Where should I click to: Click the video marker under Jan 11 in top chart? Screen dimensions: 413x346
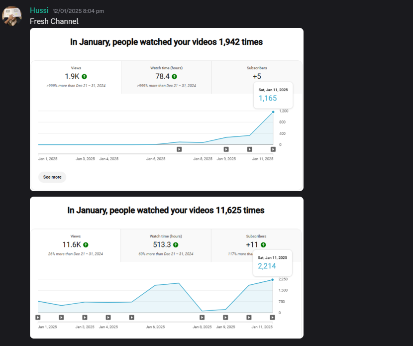coord(273,149)
